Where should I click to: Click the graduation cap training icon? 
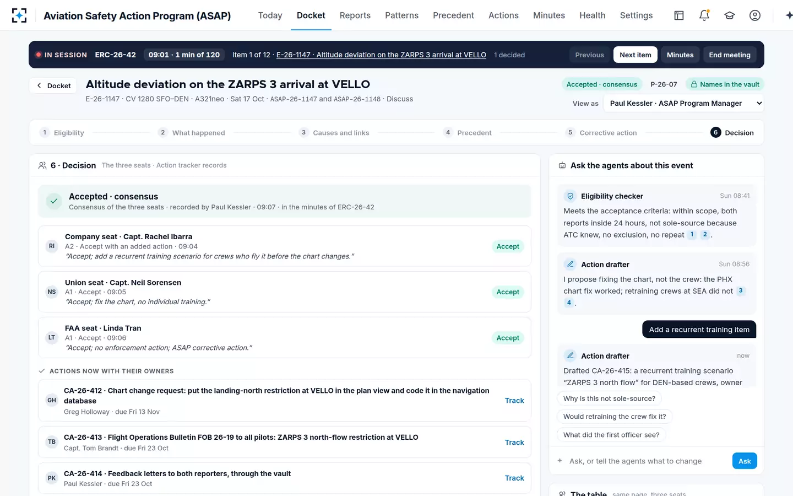tap(730, 15)
